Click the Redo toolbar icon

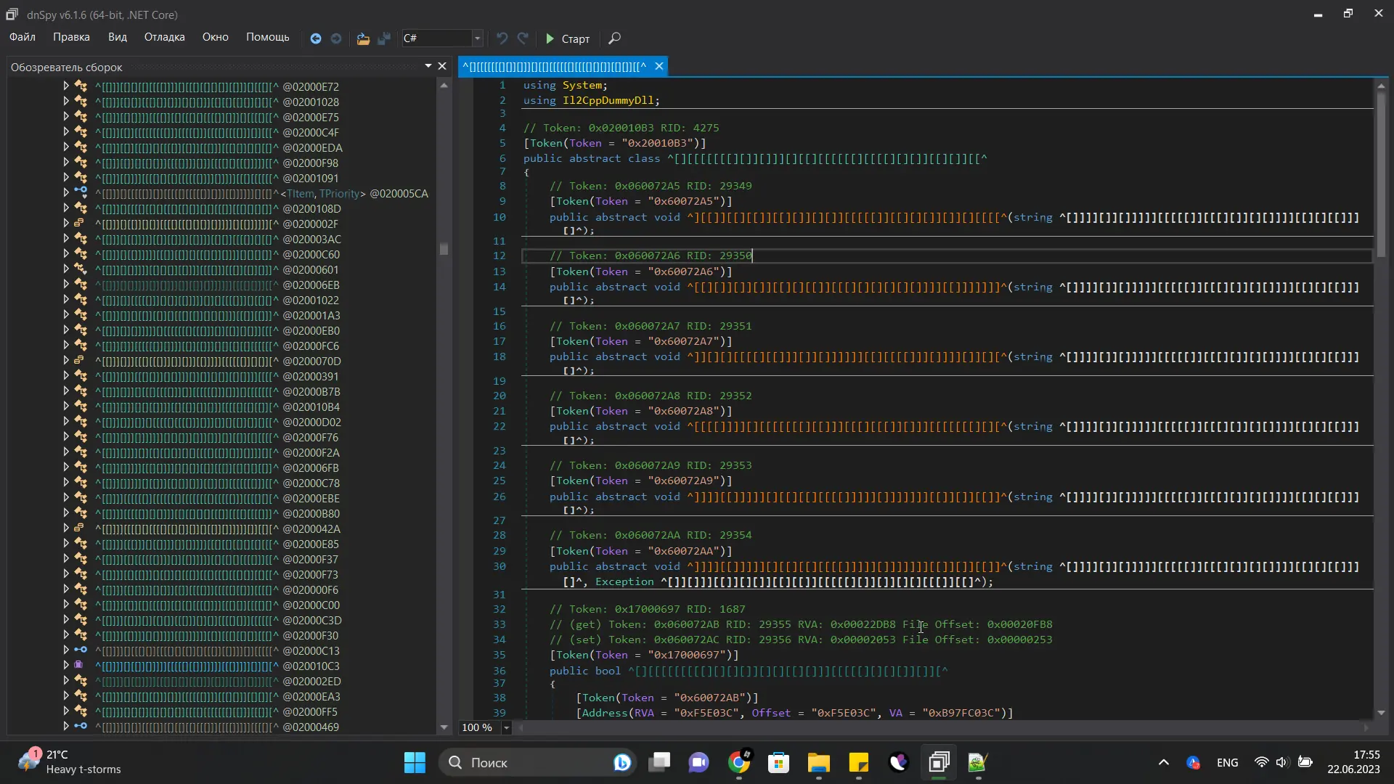pos(523,38)
